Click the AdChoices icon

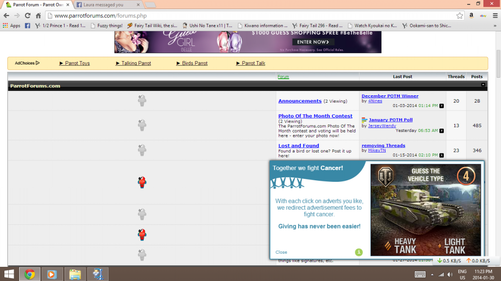pyautogui.click(x=37, y=63)
